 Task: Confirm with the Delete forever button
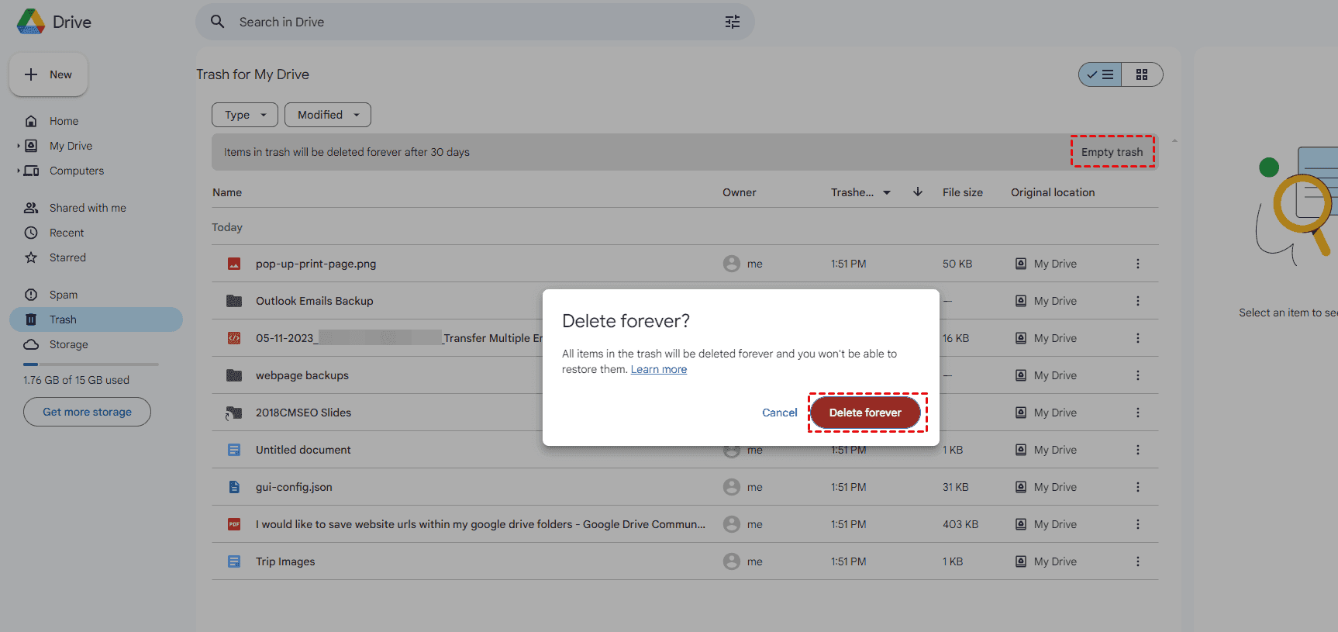[865, 413]
